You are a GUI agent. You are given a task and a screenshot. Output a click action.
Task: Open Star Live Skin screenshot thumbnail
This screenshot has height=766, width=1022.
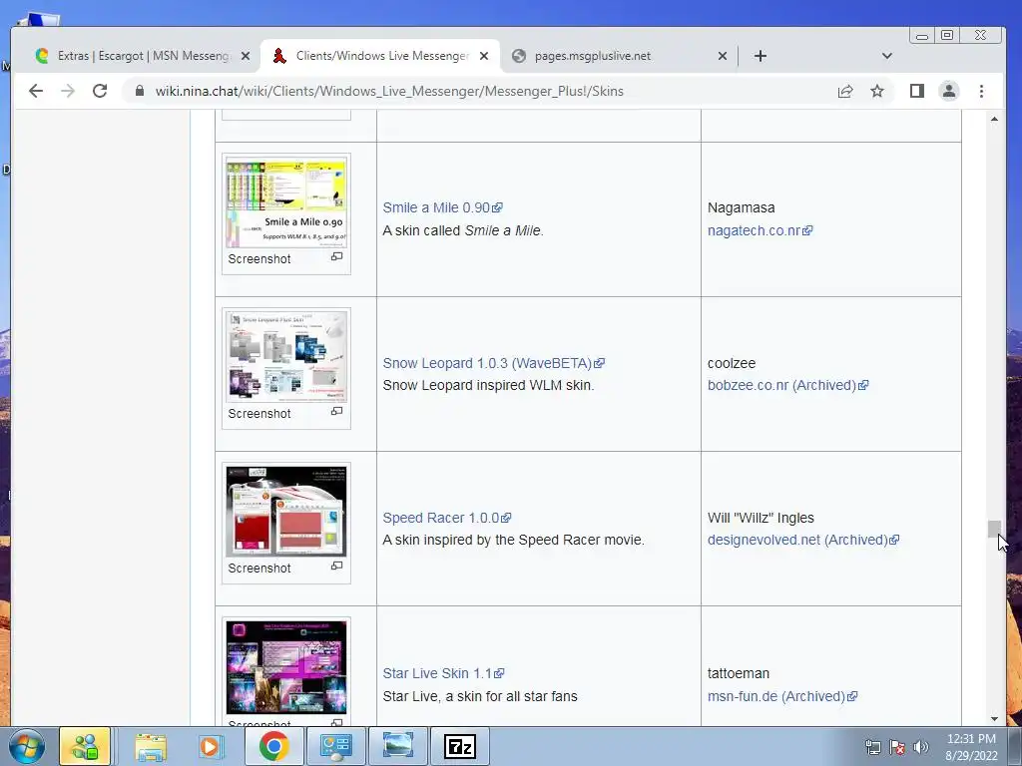286,667
